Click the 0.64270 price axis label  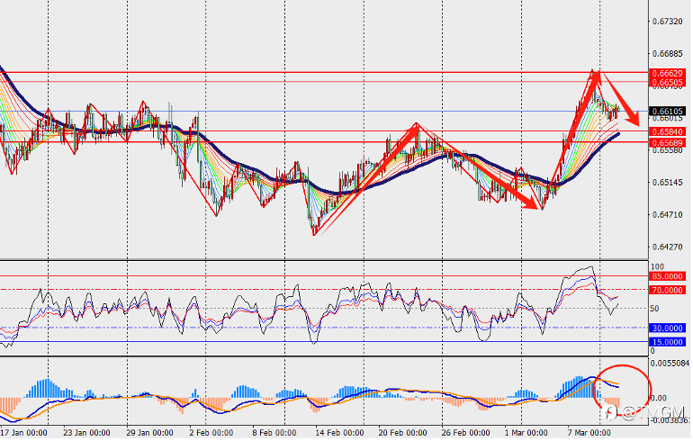coord(668,247)
